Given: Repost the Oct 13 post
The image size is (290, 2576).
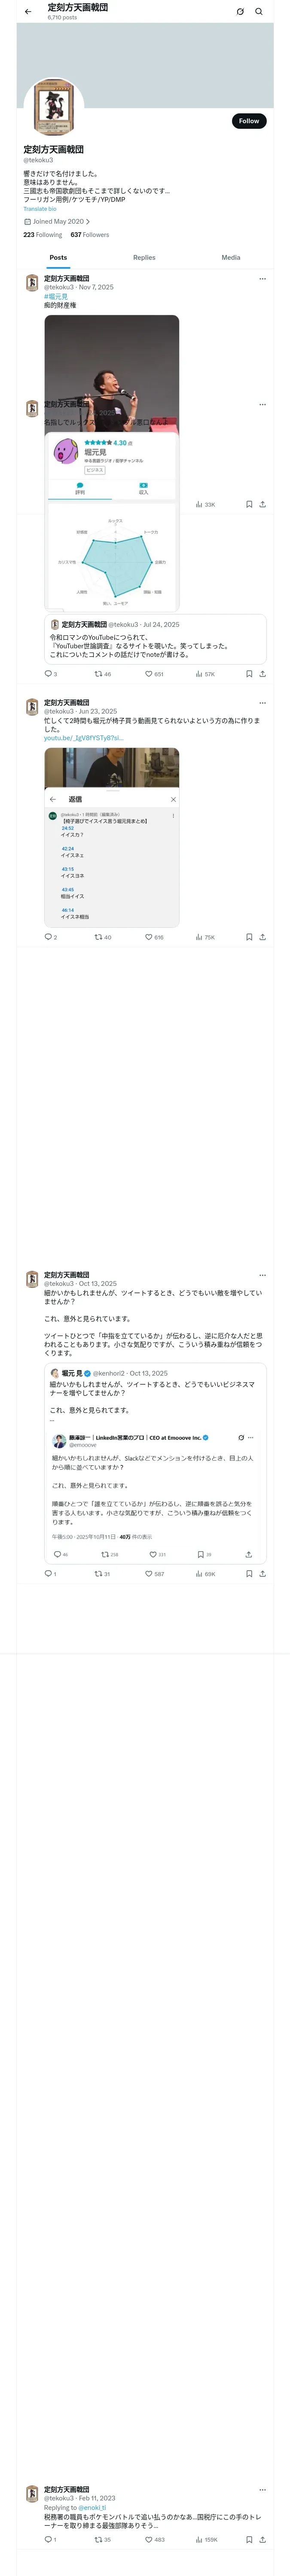Looking at the screenshot, I should coord(98,1573).
